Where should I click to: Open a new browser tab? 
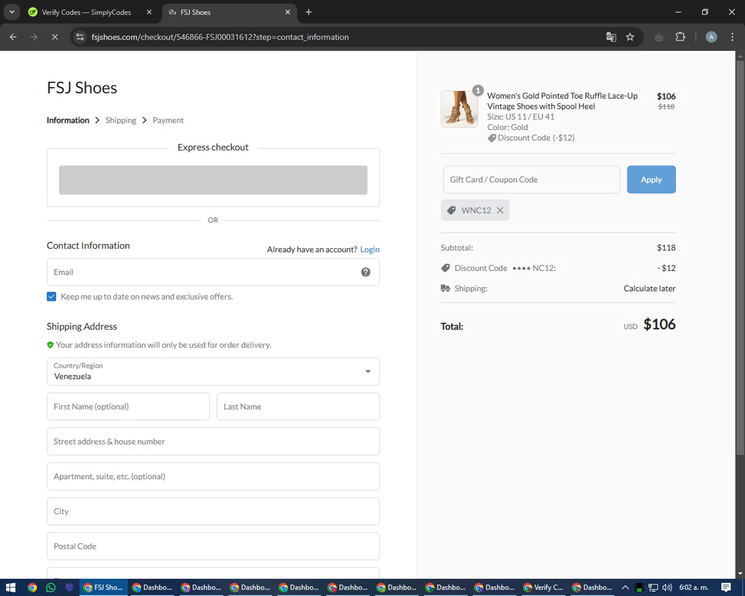pos(308,12)
